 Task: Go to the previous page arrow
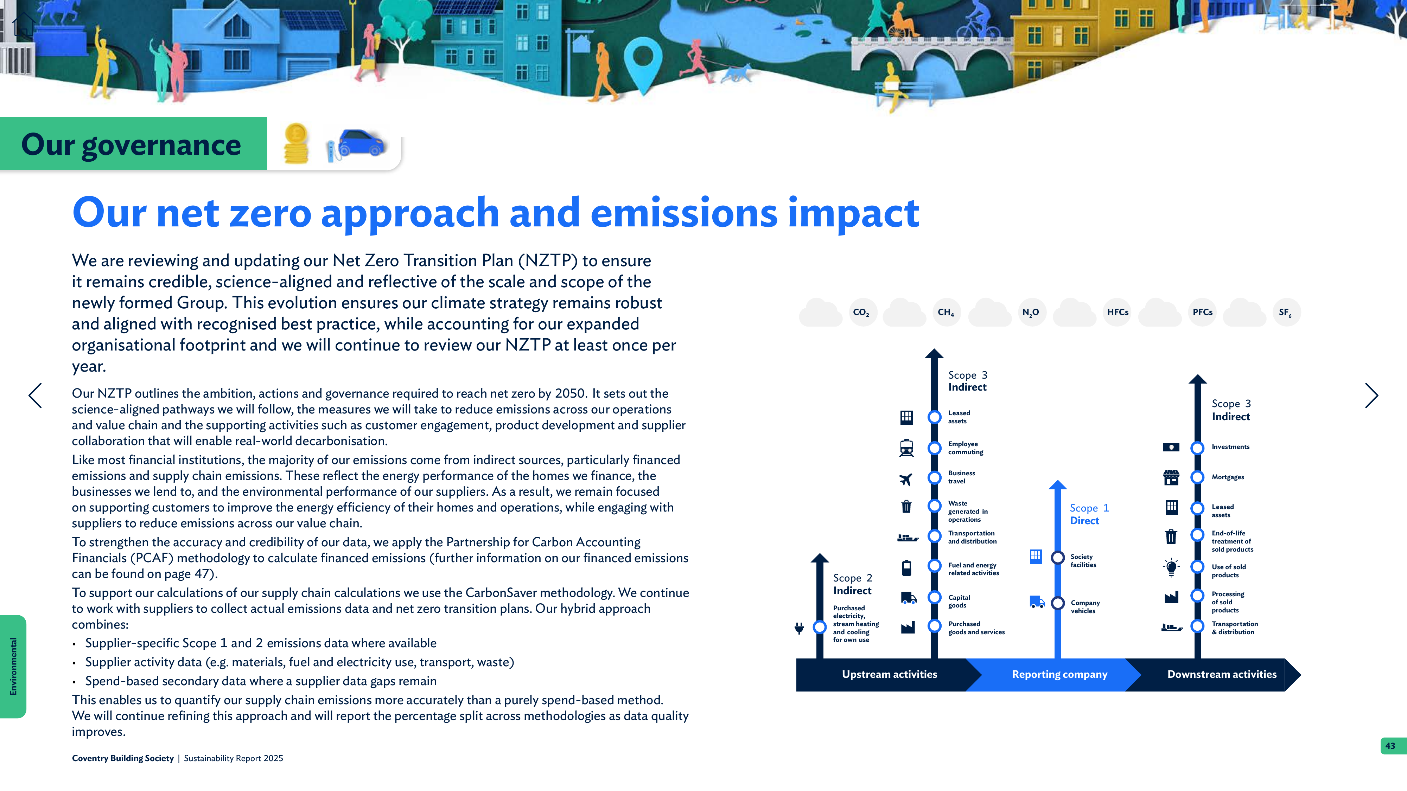click(35, 395)
